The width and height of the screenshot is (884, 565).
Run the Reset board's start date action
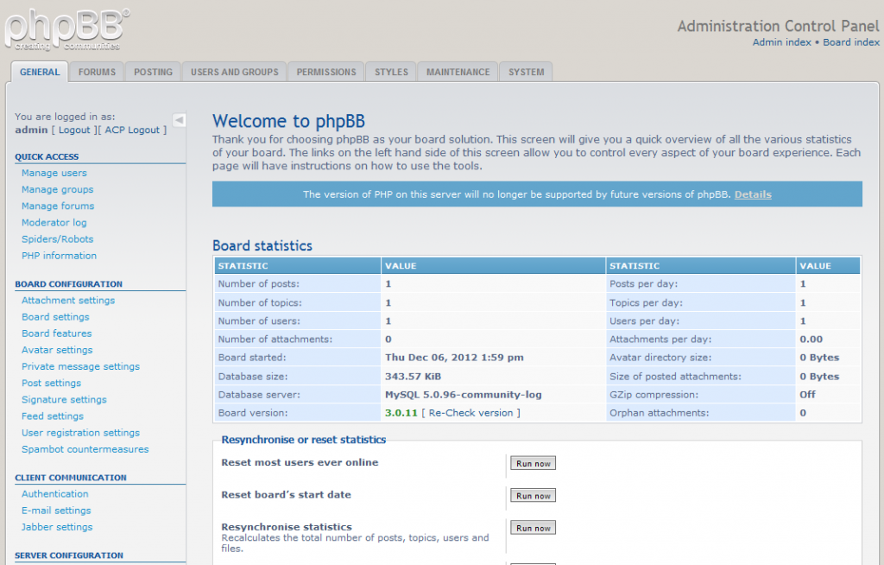point(533,495)
